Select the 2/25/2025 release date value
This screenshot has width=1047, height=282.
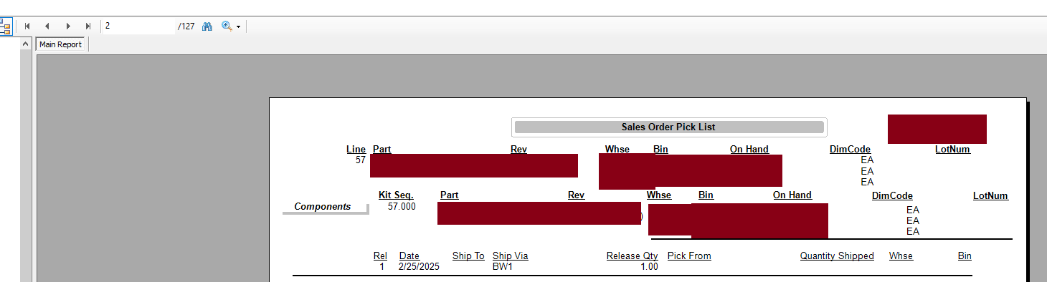pyautogui.click(x=419, y=267)
